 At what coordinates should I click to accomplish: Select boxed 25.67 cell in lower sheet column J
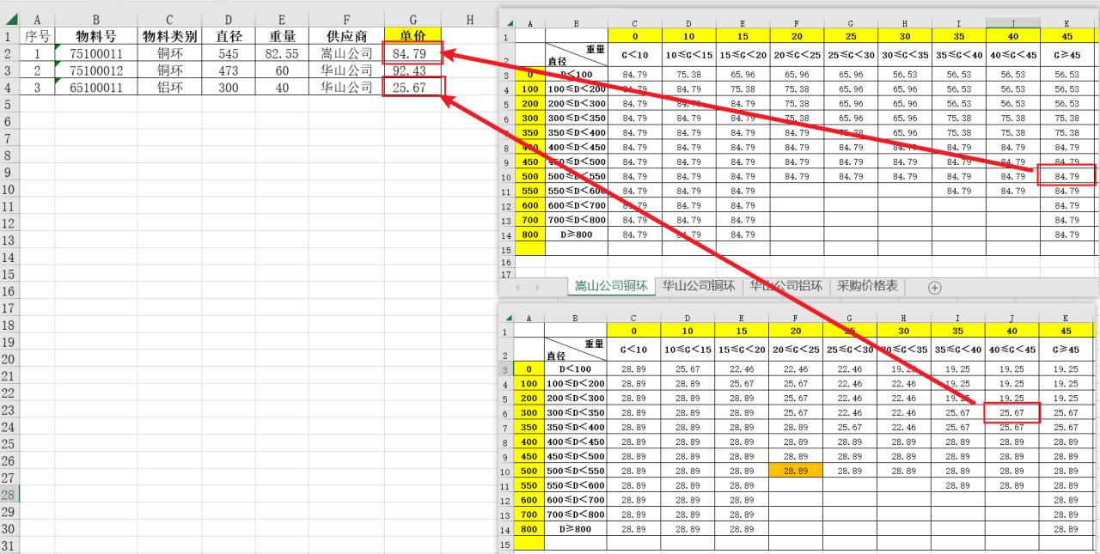coord(1012,412)
